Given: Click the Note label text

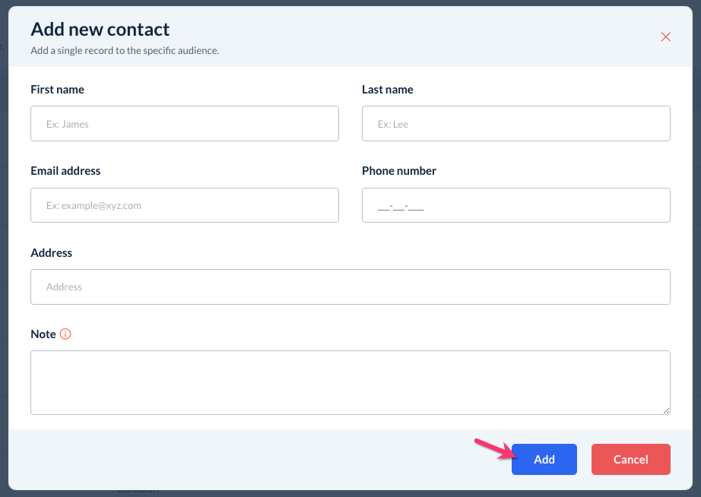Looking at the screenshot, I should 43,334.
